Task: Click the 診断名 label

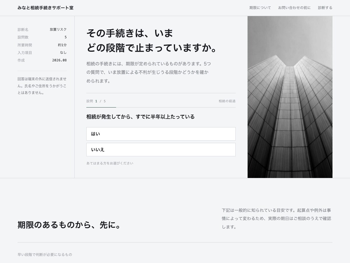Action: (x=23, y=30)
